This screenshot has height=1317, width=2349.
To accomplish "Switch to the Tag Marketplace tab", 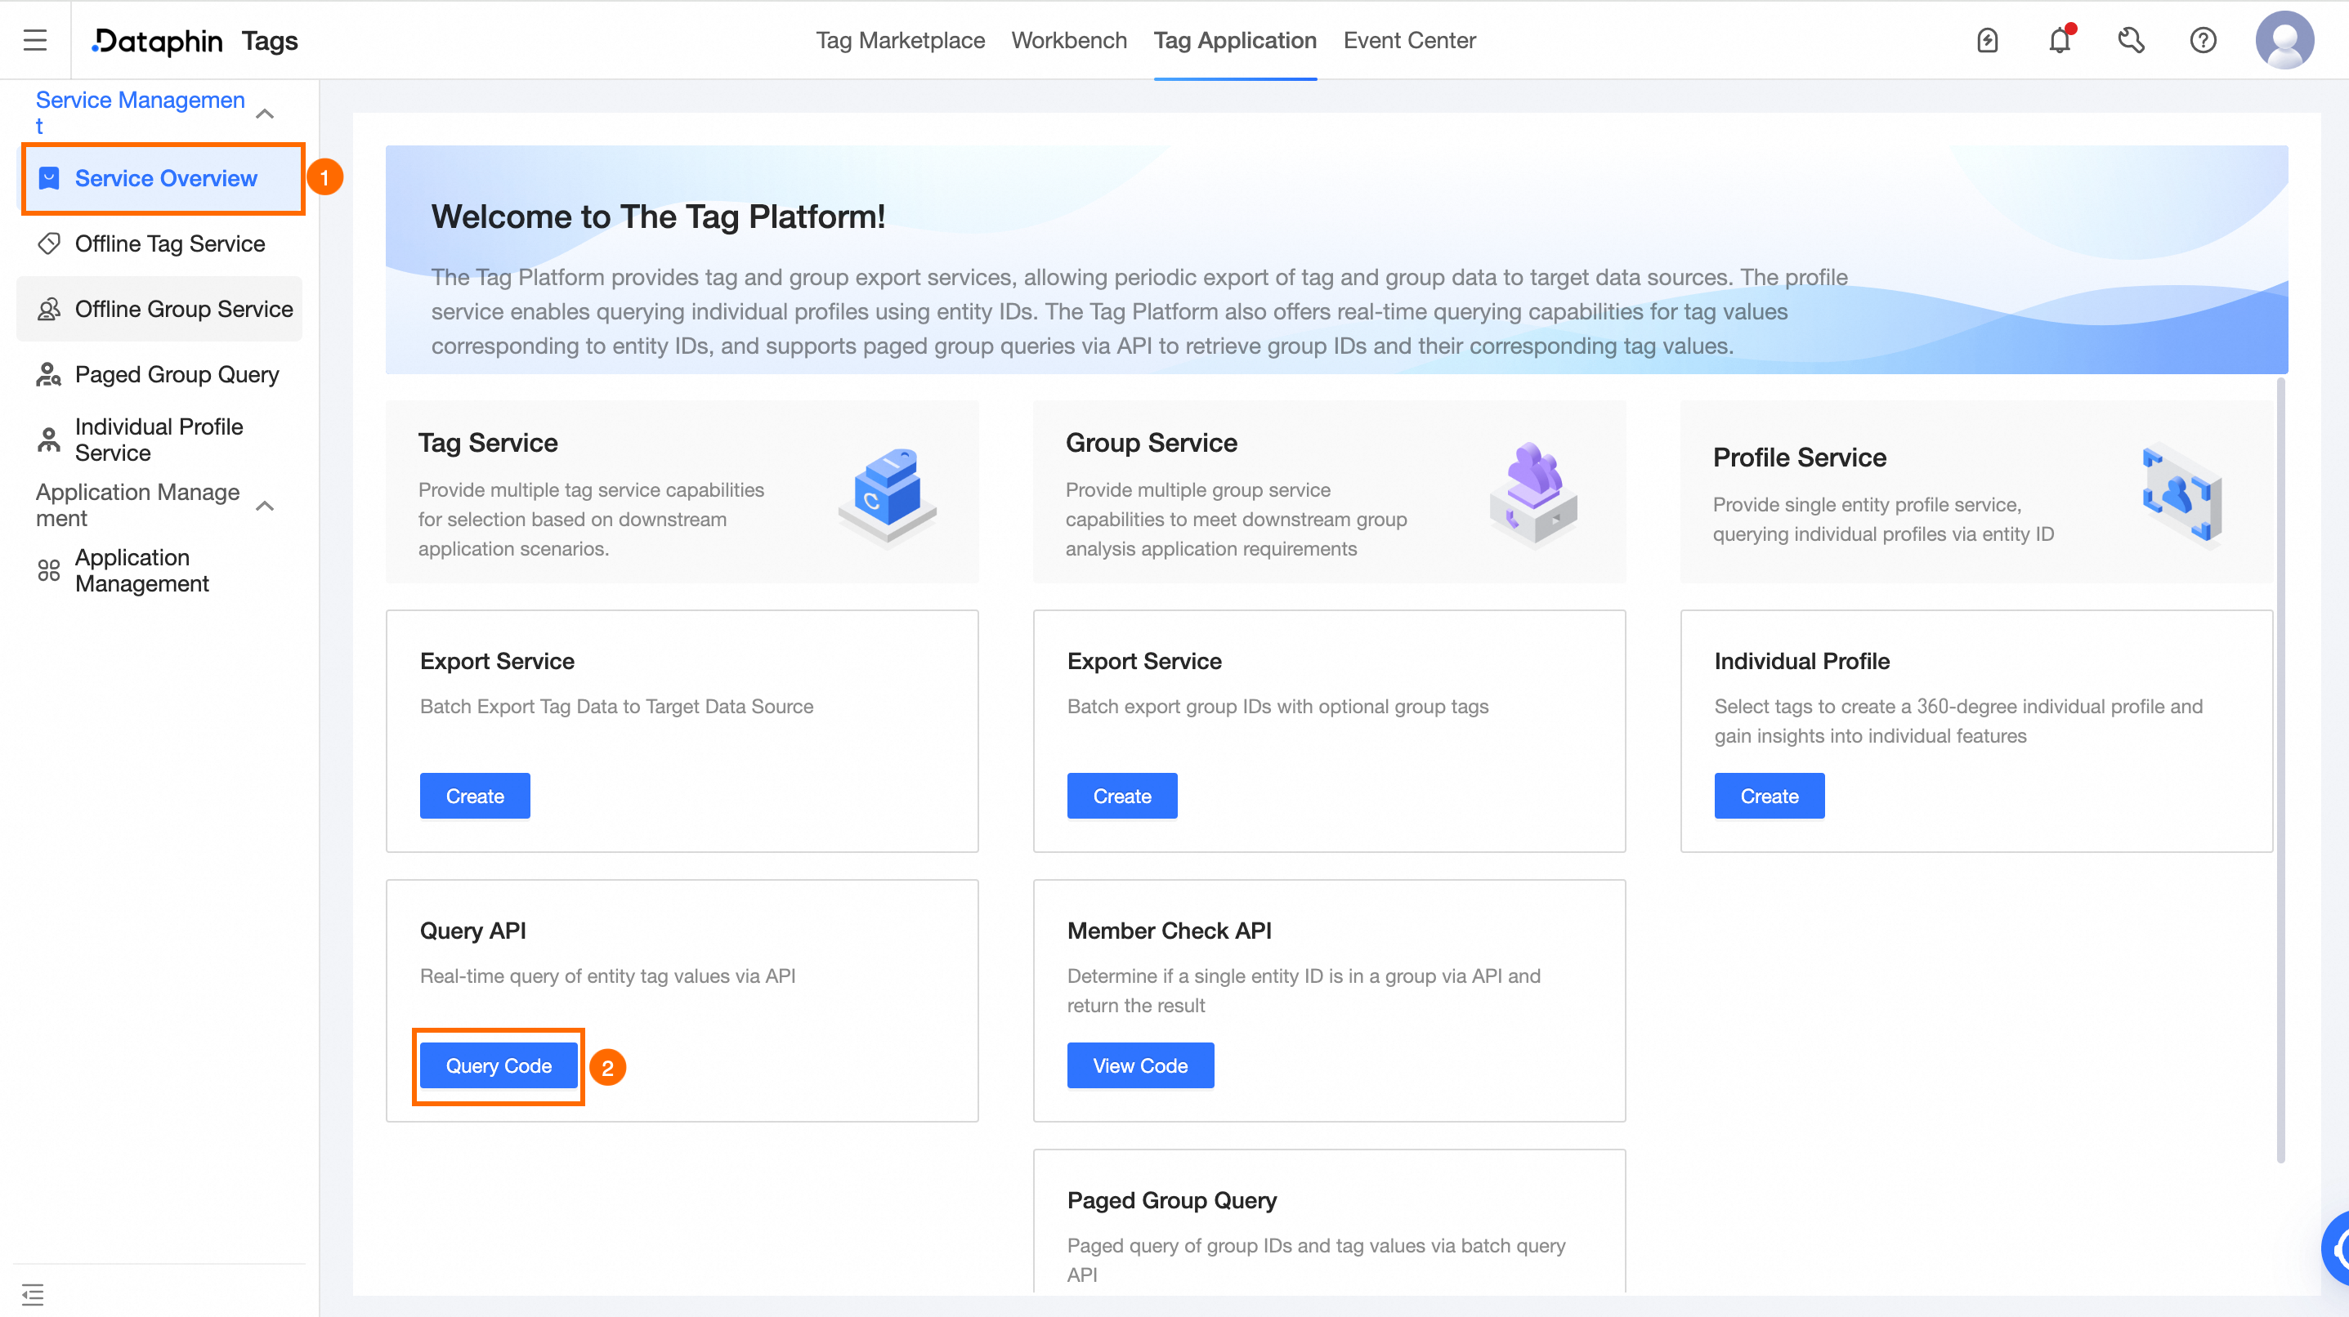I will tap(900, 40).
